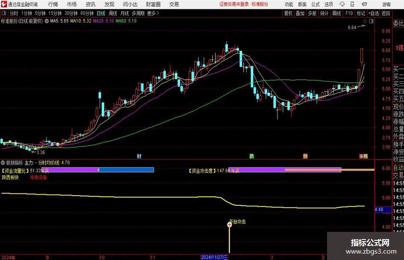Open the 资讯 menu
The height and width of the screenshot is (260, 404).
[x=91, y=4]
